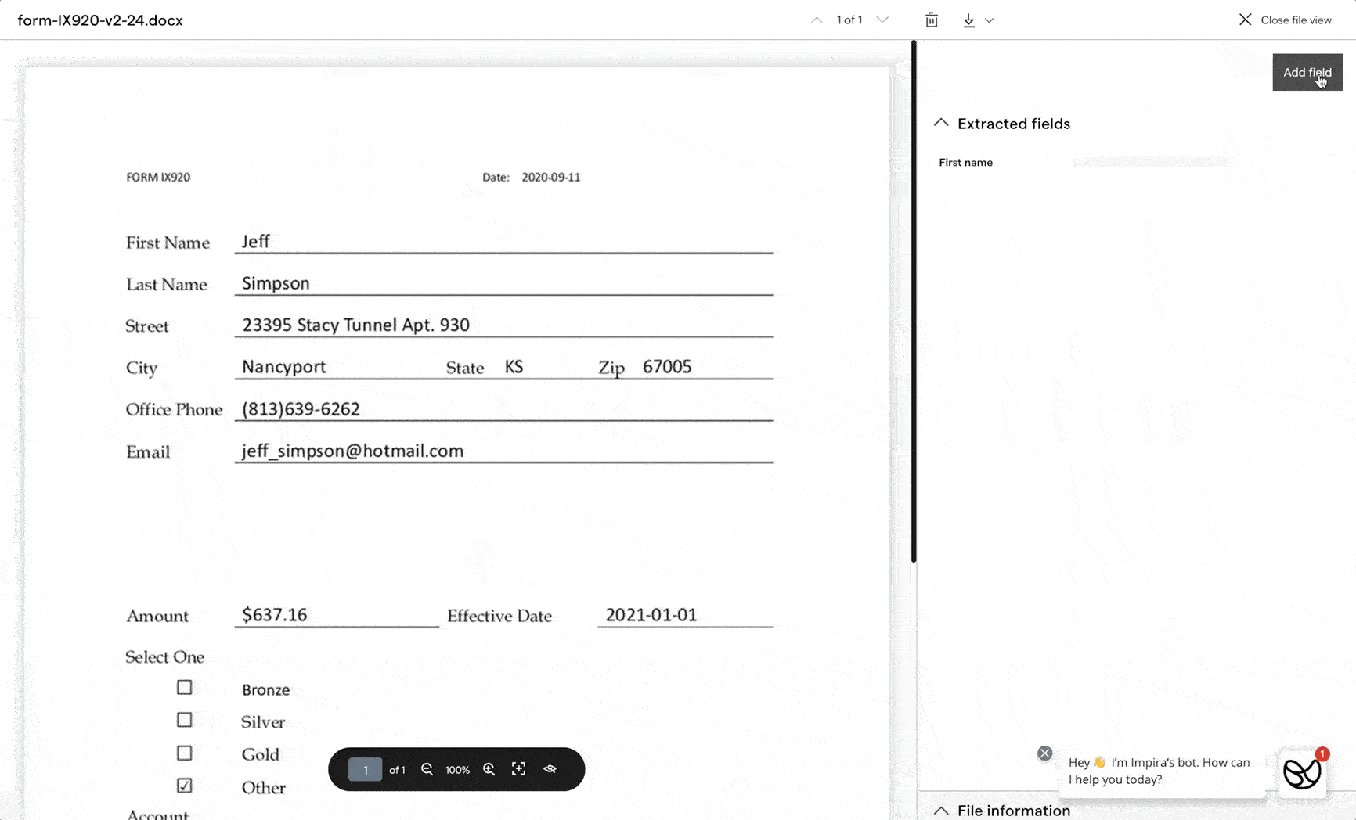Select effective date 2021-01-01
The image size is (1356, 820).
[651, 615]
